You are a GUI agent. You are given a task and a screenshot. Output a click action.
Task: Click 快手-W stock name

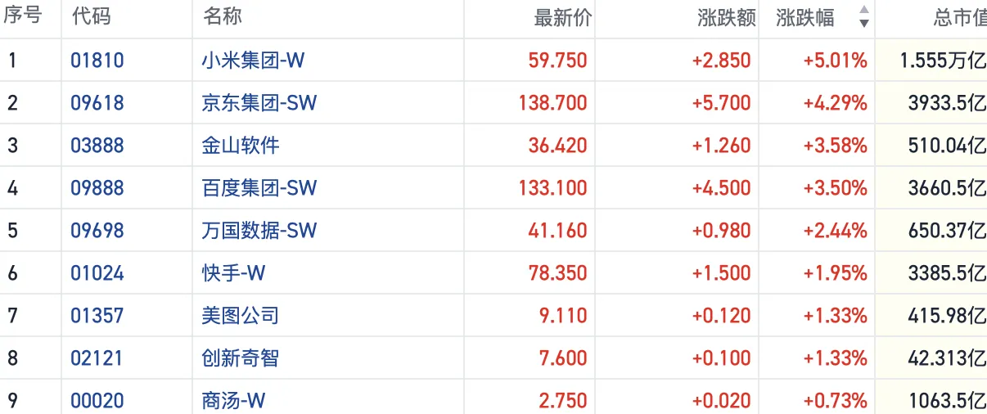click(x=233, y=273)
